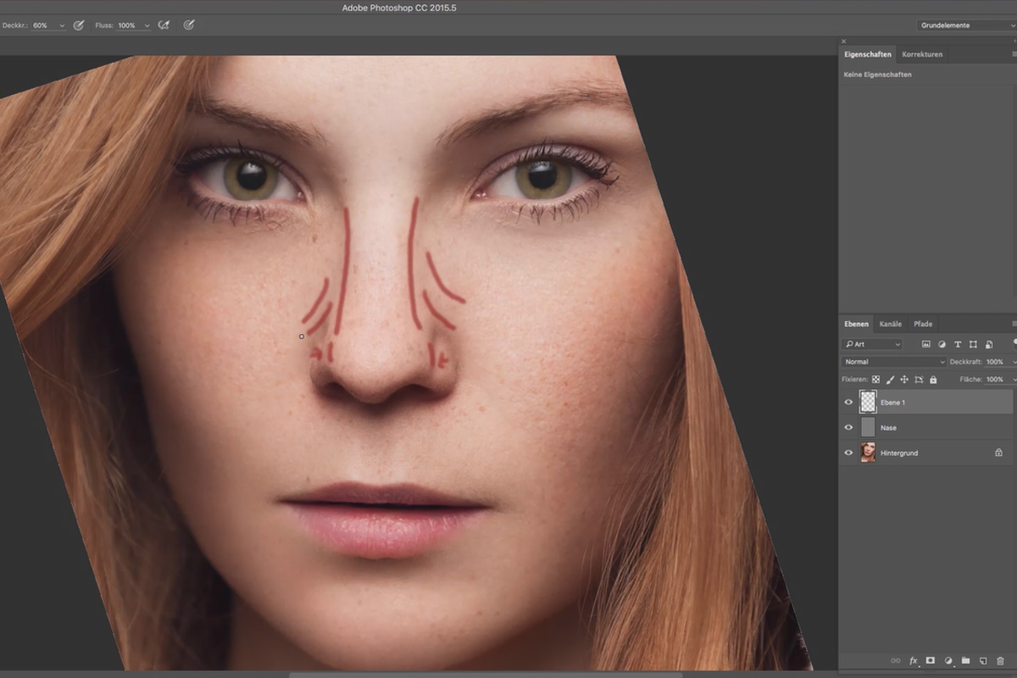The image size is (1017, 678).
Task: Hide the Ebene 1 layer
Action: coord(848,403)
